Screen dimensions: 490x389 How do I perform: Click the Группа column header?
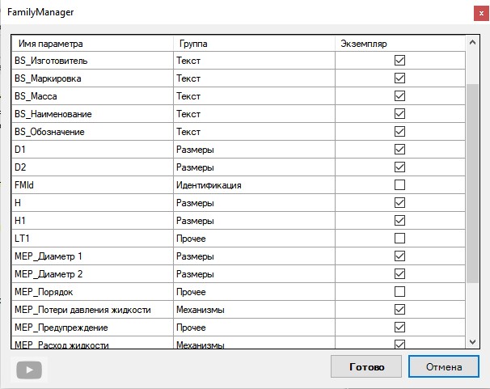[254, 43]
